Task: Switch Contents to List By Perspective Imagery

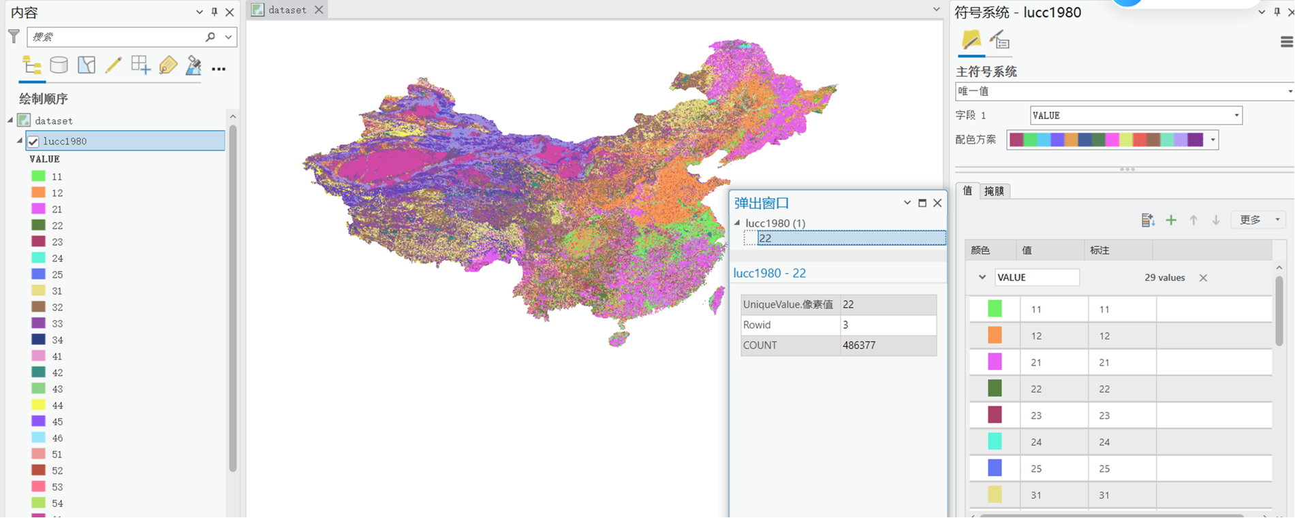Action: (x=193, y=65)
